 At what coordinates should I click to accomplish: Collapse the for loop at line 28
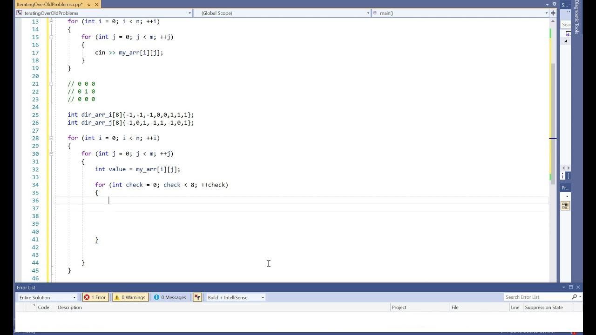[51, 138]
